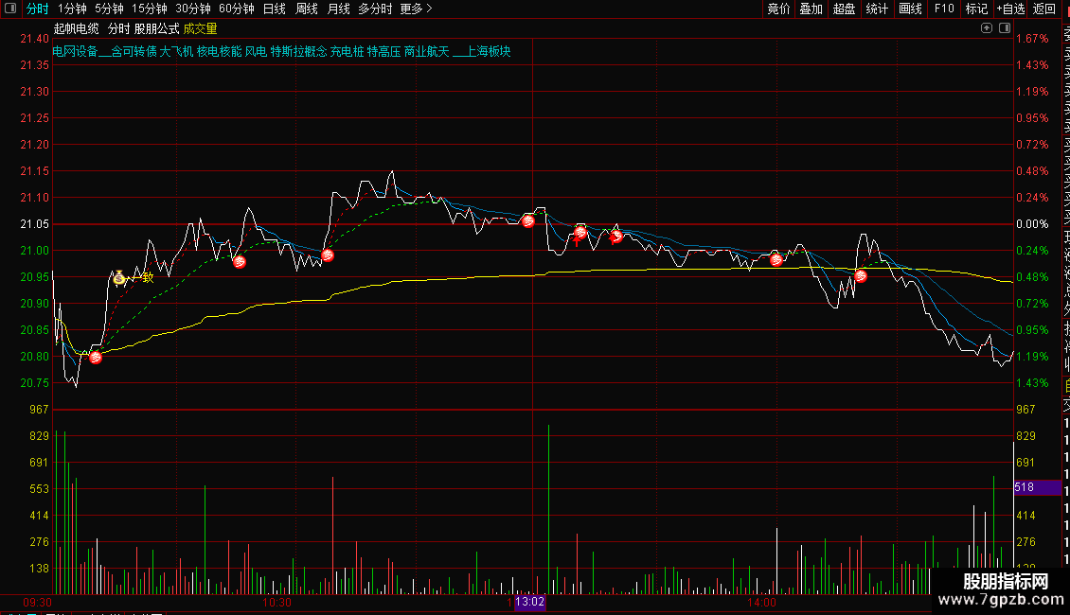Click the 10:30 time axis label
The height and width of the screenshot is (615, 1070).
277,603
